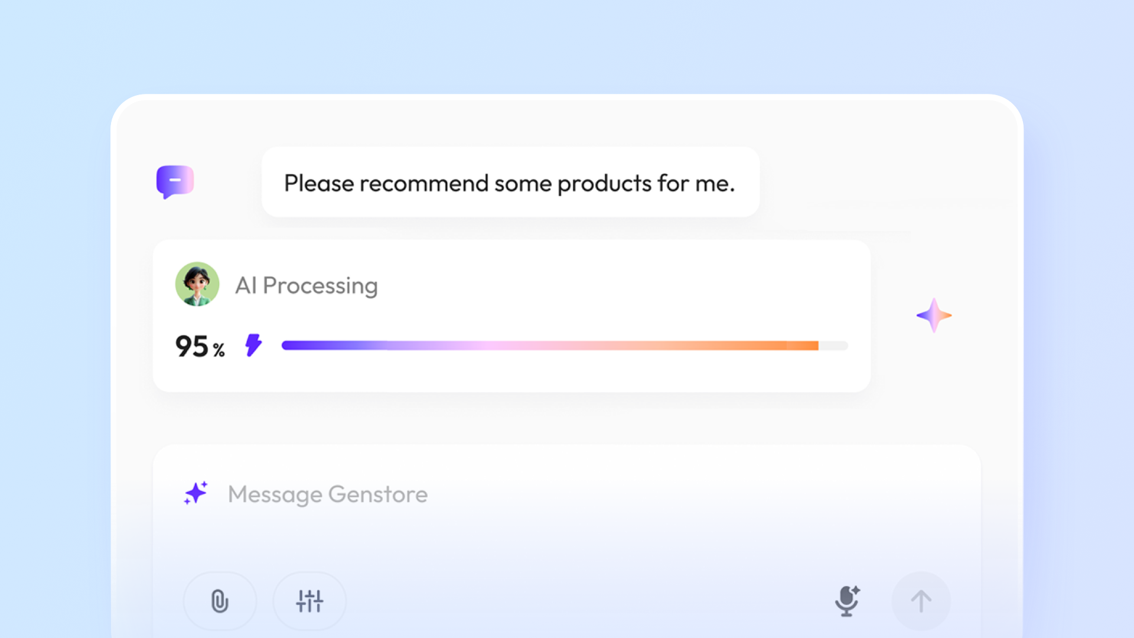Click the "Please recommend some products" message bubble
This screenshot has width=1134, height=638.
pos(510,183)
